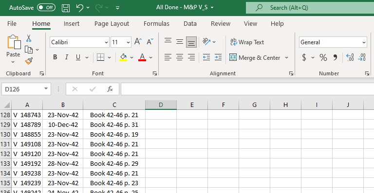
Task: Click the Borders icon
Action: pyautogui.click(x=100, y=57)
